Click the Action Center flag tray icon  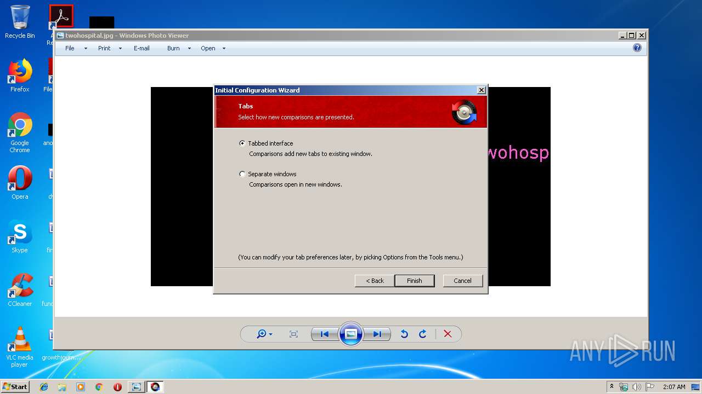click(x=649, y=387)
